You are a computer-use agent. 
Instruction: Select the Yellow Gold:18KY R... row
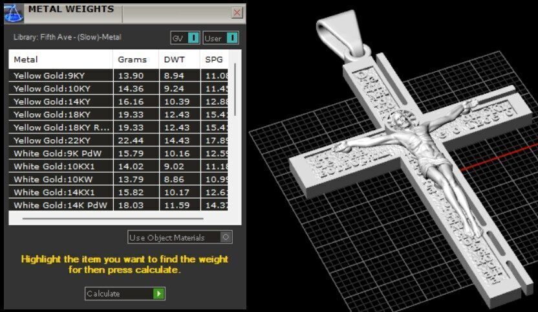pos(118,128)
